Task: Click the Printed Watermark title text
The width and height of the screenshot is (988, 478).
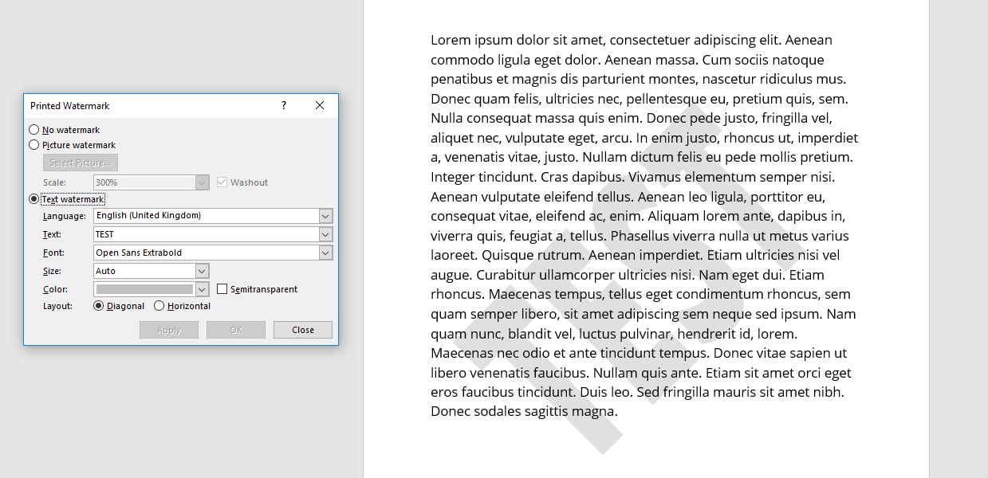Action: coord(70,106)
